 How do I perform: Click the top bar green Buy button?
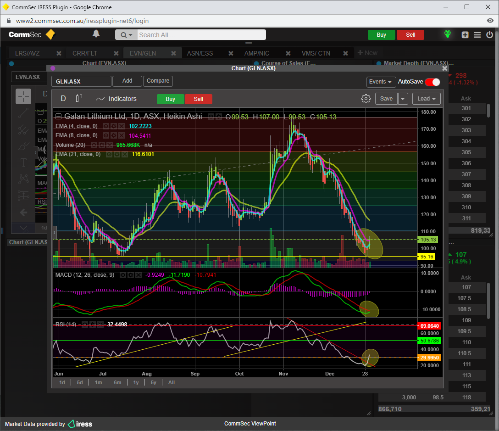tap(381, 35)
